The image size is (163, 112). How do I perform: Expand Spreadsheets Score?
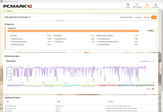point(54,39)
